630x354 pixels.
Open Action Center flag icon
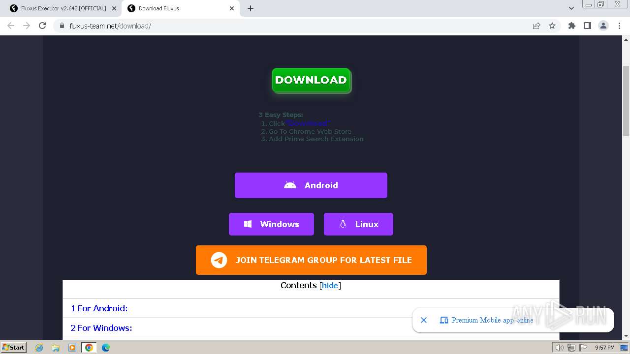(583, 348)
